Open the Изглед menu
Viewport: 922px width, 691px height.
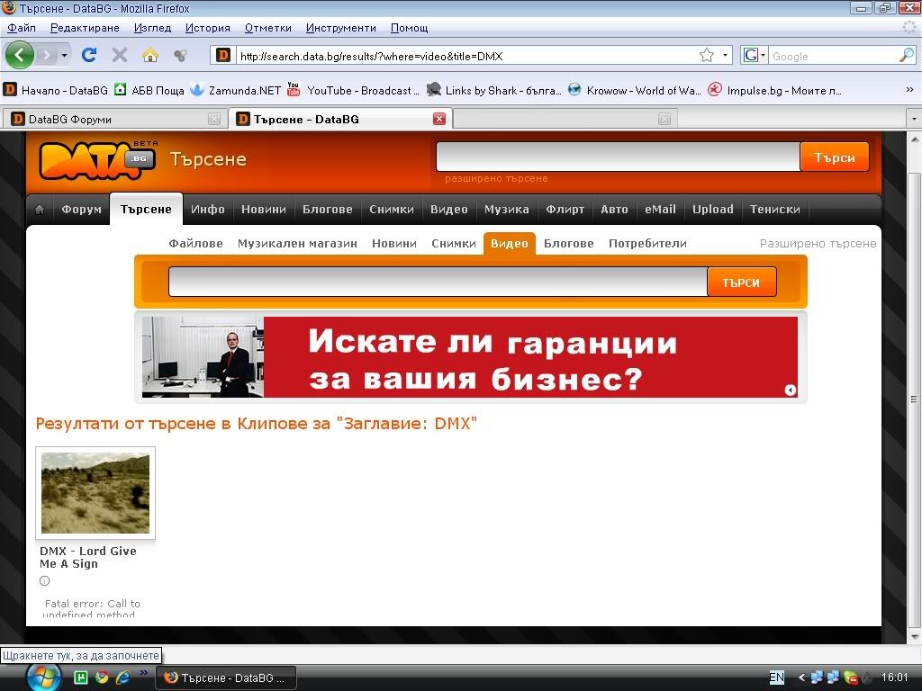pos(152,28)
